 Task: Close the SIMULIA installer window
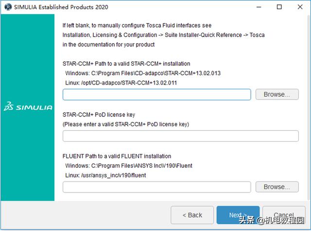[300, 7]
